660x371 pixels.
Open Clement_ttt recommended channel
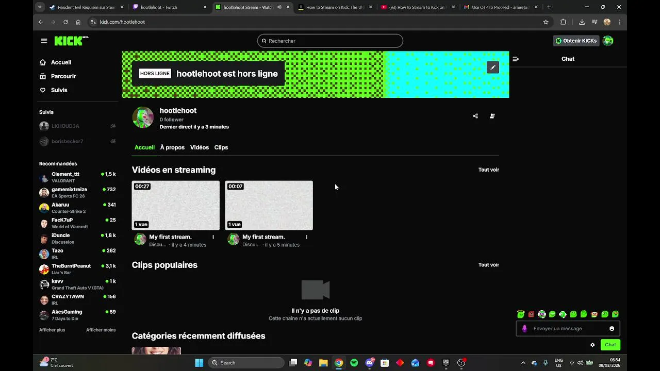point(77,177)
